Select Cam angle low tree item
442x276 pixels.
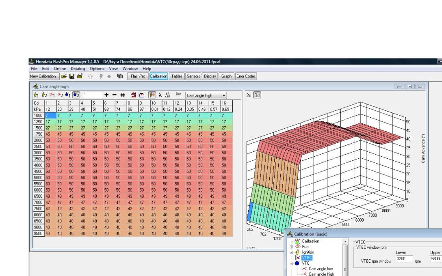[321, 269]
